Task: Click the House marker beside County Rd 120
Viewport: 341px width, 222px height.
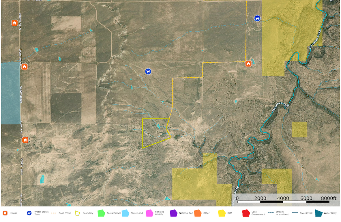Action: click(24, 67)
